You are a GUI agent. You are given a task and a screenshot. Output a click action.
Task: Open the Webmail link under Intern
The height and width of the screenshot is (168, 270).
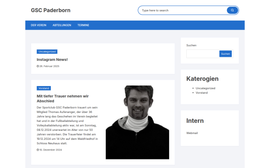[x=192, y=133]
